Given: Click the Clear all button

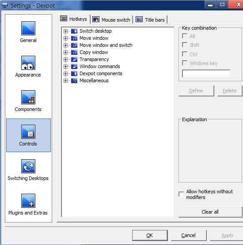Looking at the screenshot, I should click(x=210, y=212).
